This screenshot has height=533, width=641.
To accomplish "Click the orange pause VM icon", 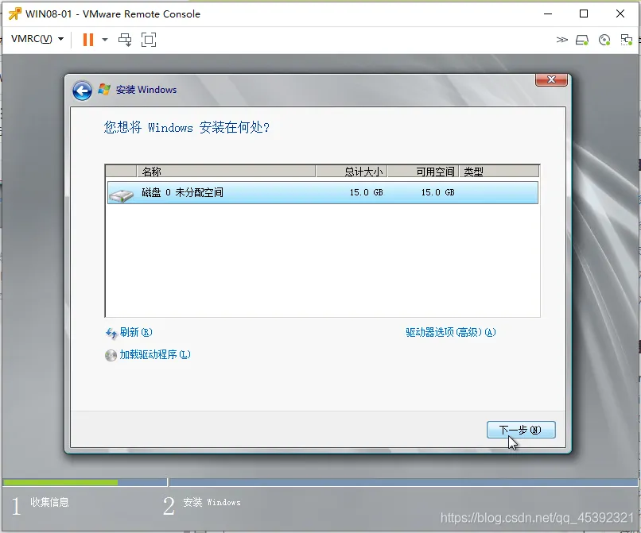I will click(x=88, y=40).
